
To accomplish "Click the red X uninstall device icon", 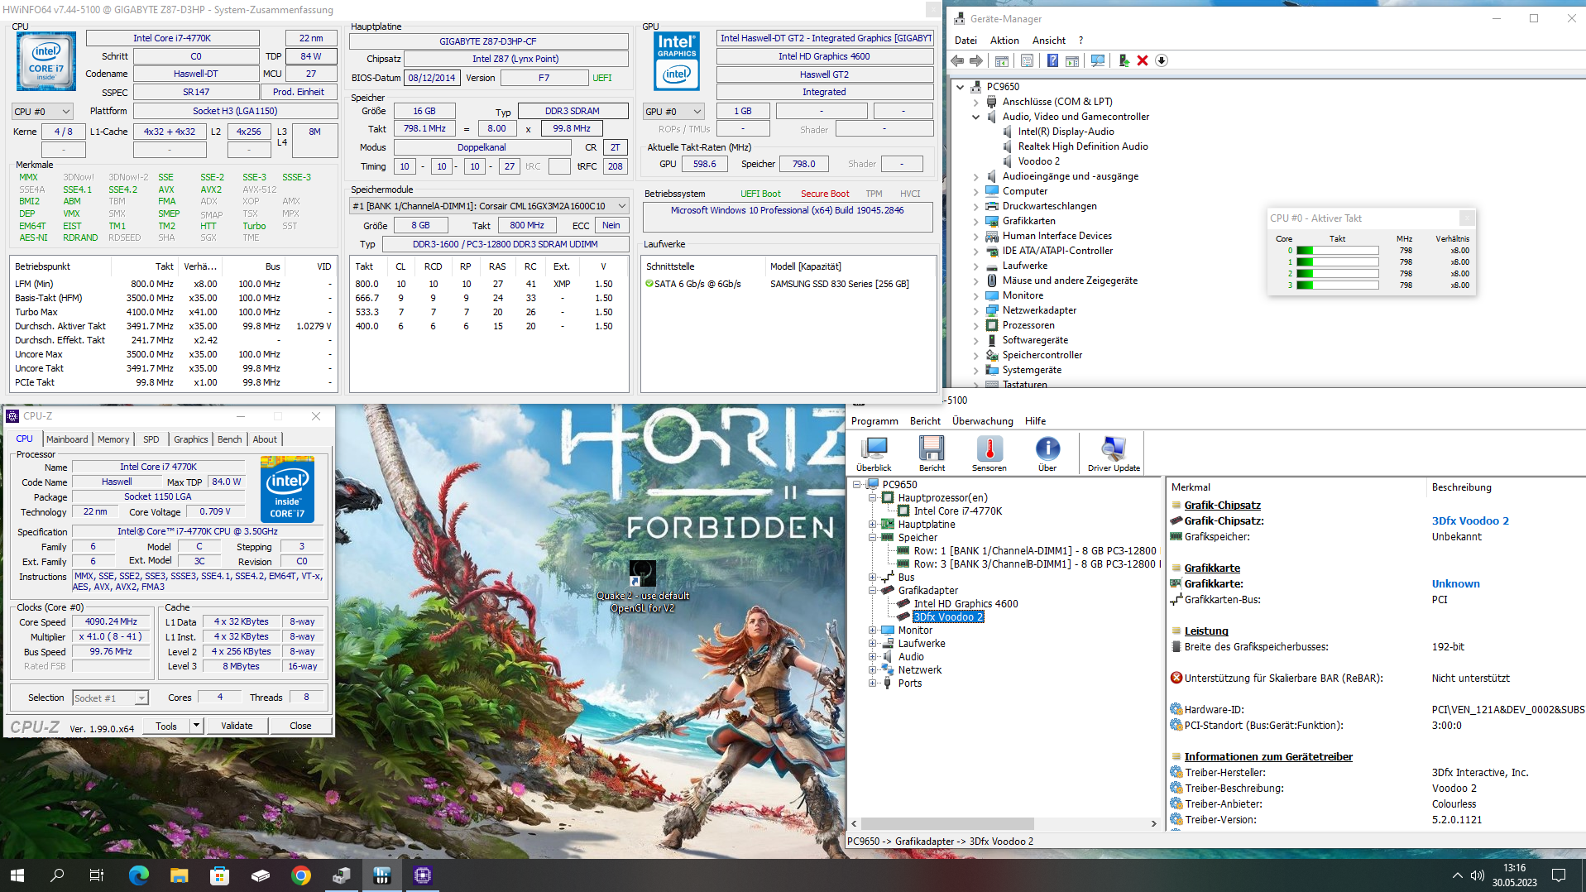I will [x=1143, y=60].
